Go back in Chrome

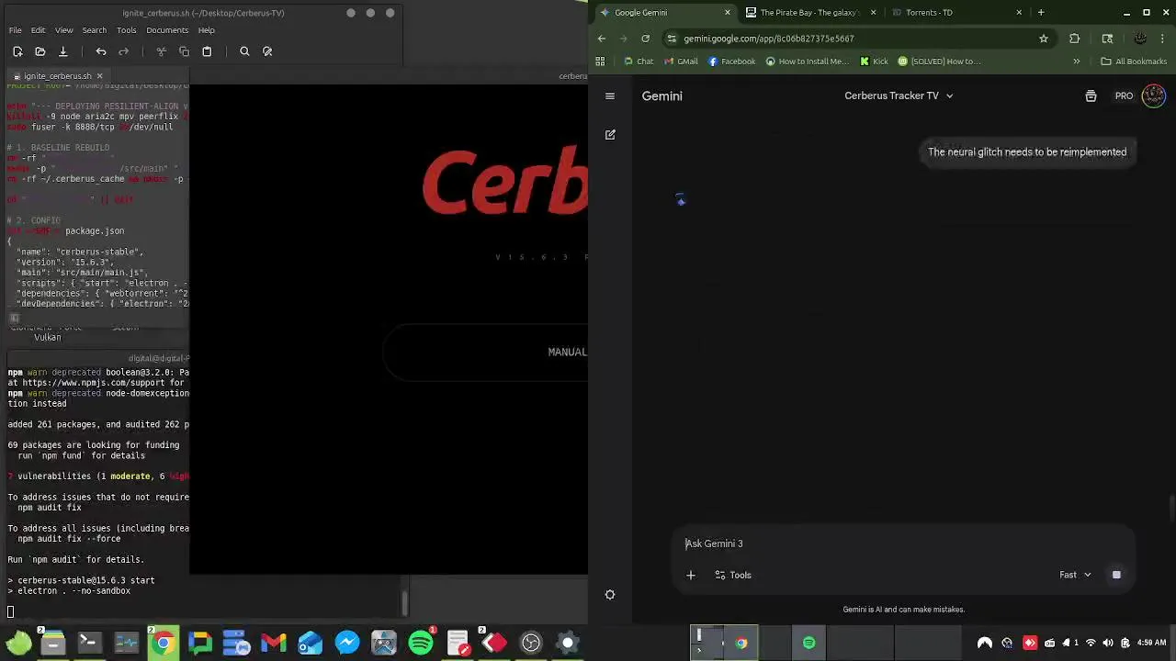[602, 39]
